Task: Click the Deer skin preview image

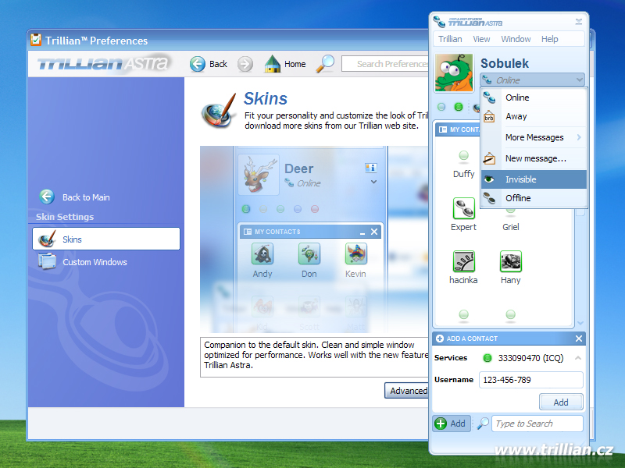Action: (x=314, y=239)
